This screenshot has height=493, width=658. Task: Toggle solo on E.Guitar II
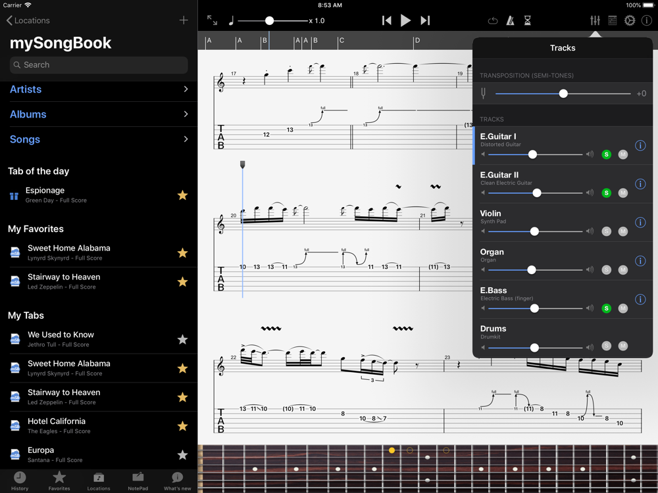[x=607, y=193]
